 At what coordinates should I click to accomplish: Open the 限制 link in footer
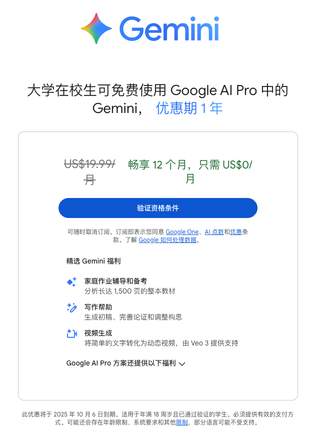pyautogui.click(x=182, y=422)
